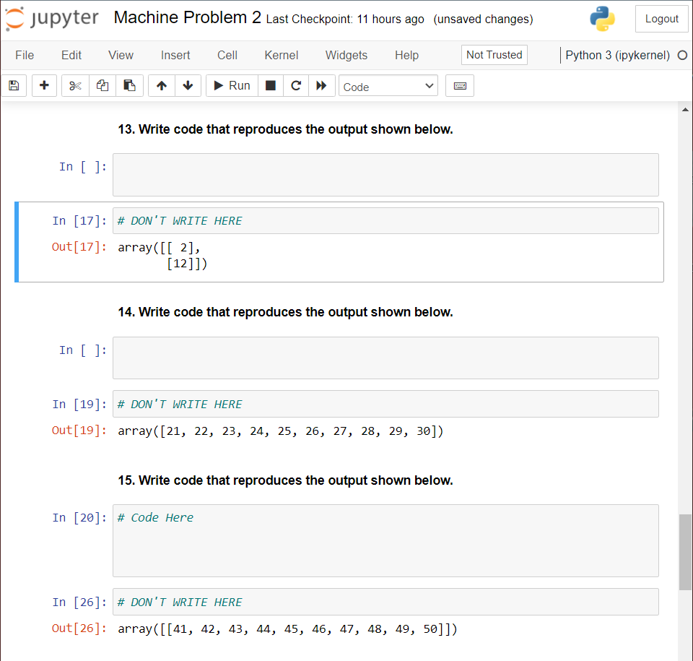Click the Out[17] array([[ 2], [12]]) output
This screenshot has width=693, height=661.
point(162,255)
